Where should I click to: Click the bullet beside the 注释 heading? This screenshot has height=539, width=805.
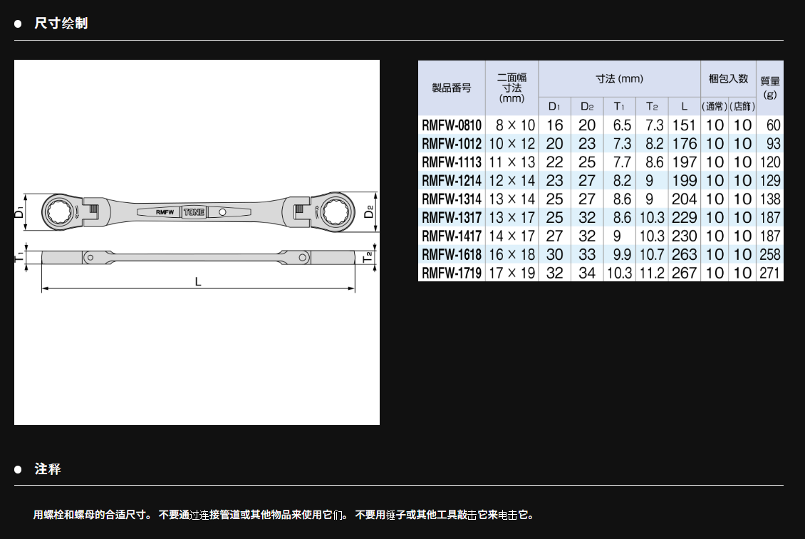click(19, 469)
